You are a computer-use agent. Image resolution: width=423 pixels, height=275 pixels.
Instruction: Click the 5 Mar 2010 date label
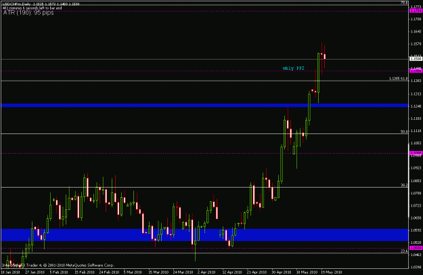pyautogui.click(x=133, y=272)
